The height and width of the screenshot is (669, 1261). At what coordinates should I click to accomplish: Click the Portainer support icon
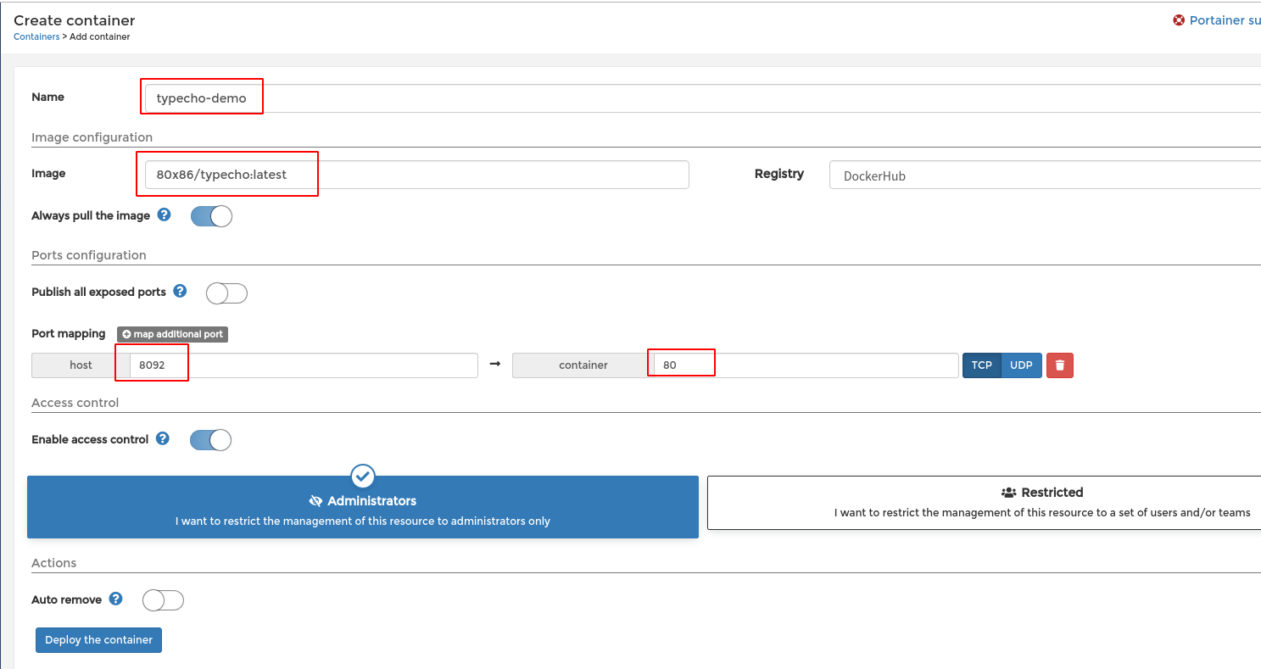pos(1179,20)
